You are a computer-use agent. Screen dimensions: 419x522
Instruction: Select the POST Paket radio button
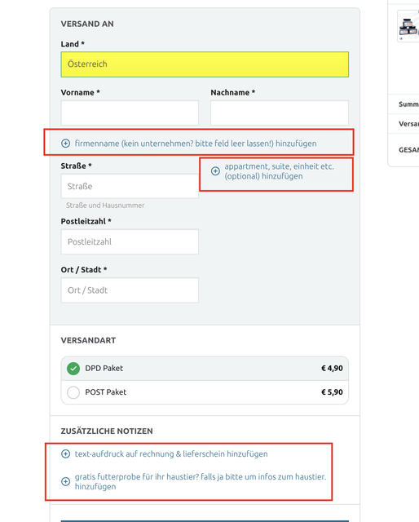pos(73,392)
